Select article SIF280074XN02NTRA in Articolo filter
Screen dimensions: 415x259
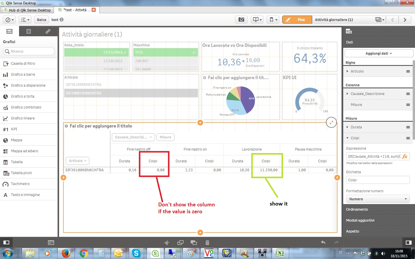coord(131,93)
